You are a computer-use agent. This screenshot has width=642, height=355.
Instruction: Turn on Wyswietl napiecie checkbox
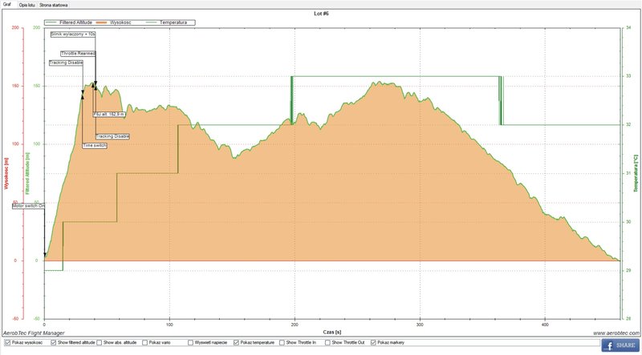[x=192, y=342]
